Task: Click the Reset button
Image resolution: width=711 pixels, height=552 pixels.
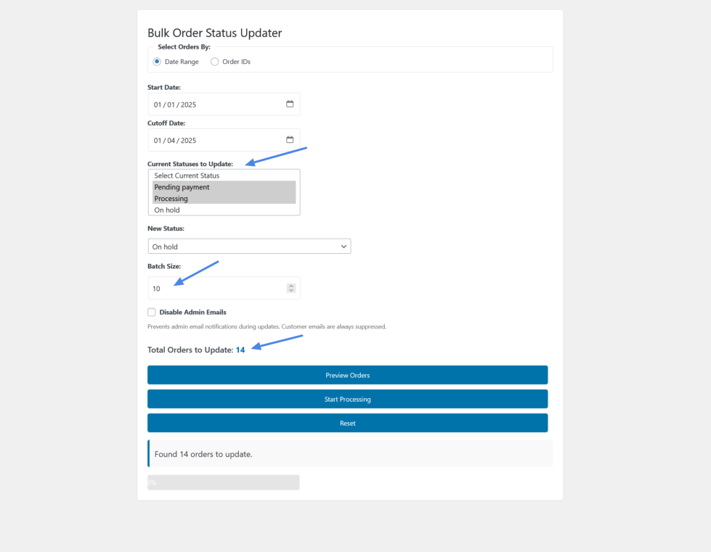Action: coord(347,423)
